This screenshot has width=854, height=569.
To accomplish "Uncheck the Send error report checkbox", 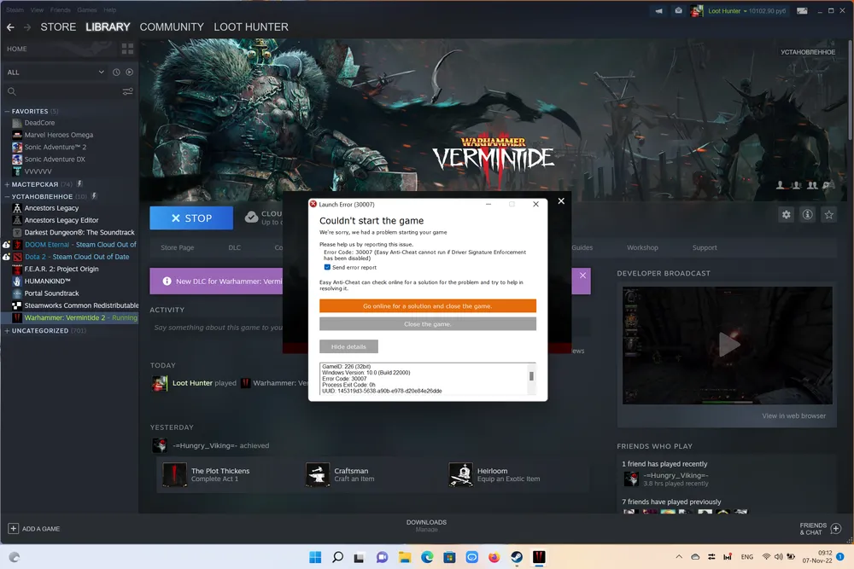I will (327, 267).
